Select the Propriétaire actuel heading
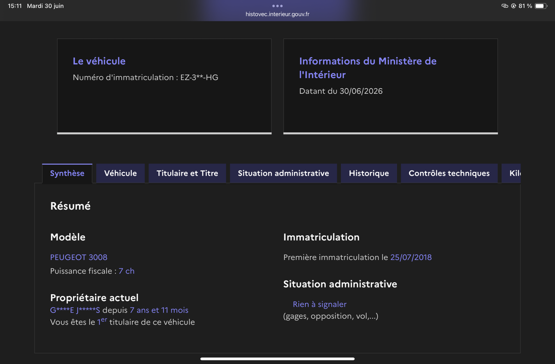This screenshot has height=364, width=555. point(94,298)
